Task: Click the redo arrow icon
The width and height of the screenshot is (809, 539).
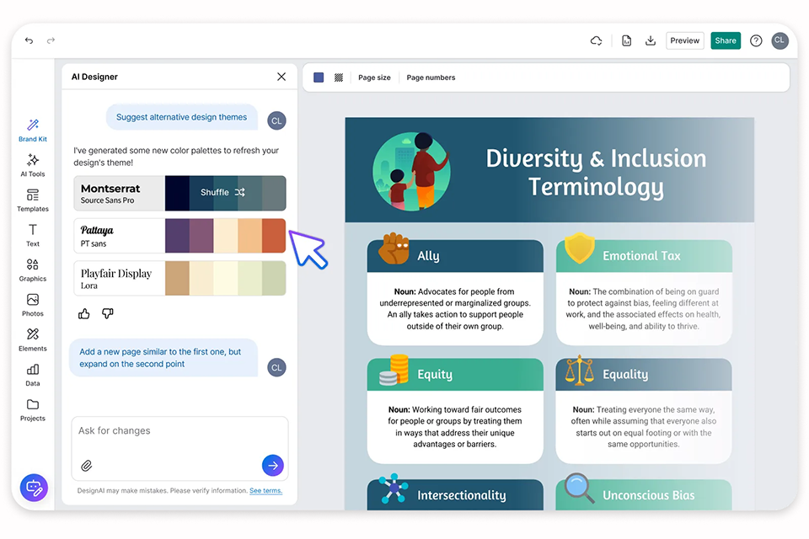Action: pos(51,40)
